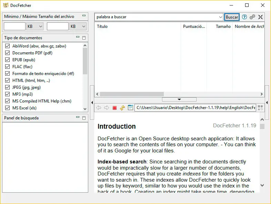Toggle the JPEG checkbox

pyautogui.click(x=8, y=87)
